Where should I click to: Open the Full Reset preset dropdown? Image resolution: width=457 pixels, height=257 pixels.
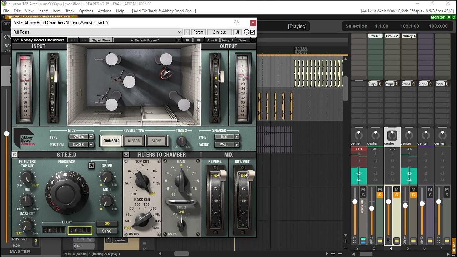97,32
